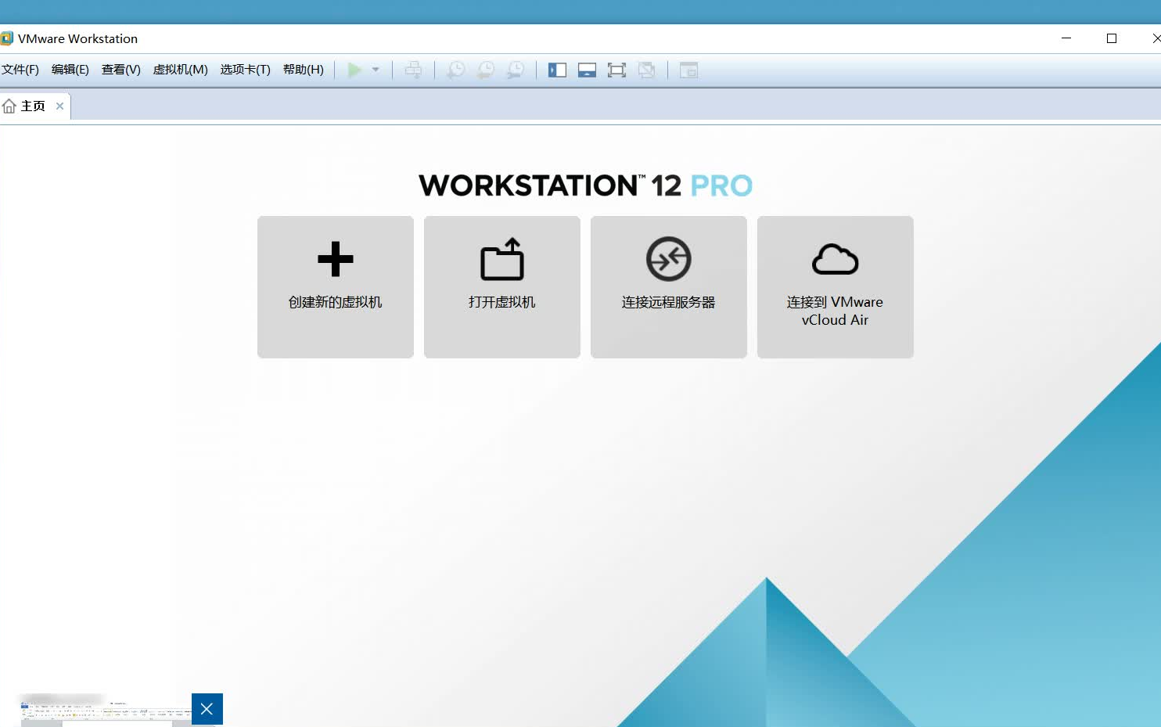Click the remote server connection icon

[669, 258]
